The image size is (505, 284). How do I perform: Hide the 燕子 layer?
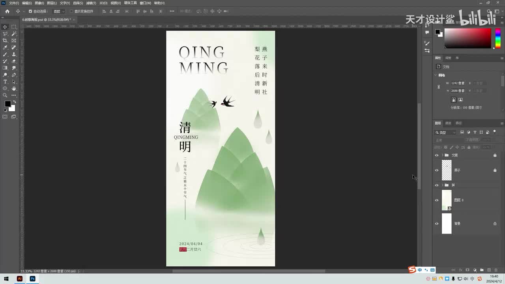click(437, 170)
